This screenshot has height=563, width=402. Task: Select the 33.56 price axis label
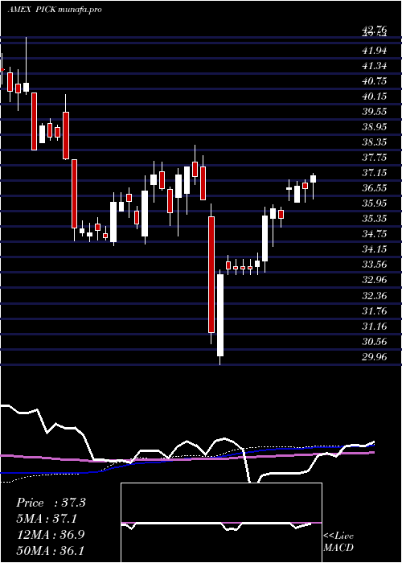375,265
